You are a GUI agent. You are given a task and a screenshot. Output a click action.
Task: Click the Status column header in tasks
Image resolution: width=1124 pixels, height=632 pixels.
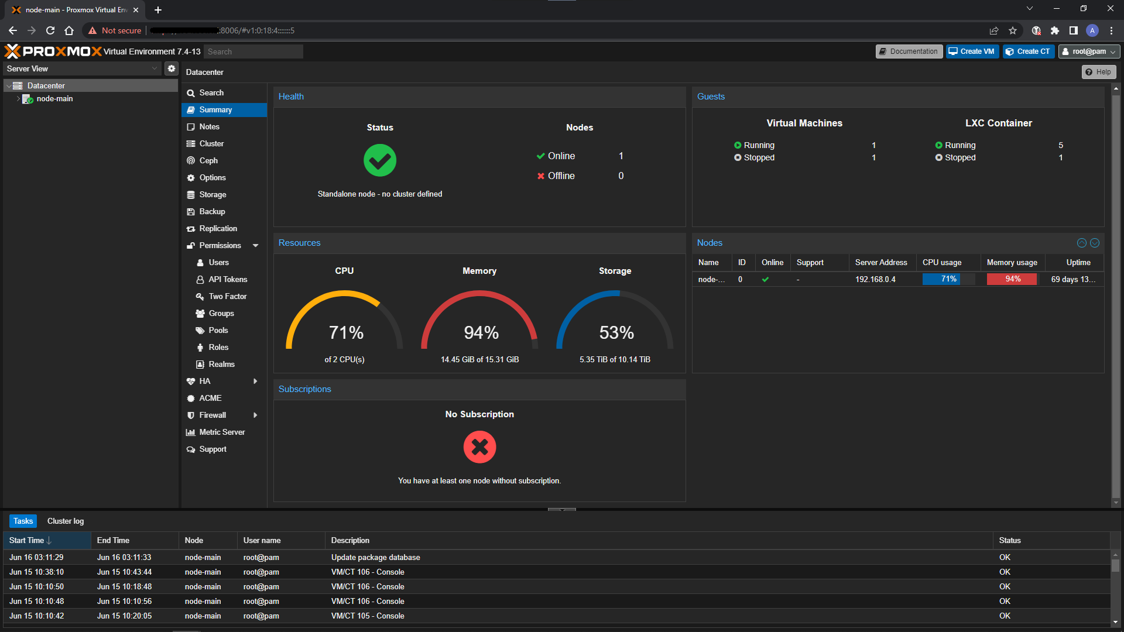(1051, 540)
